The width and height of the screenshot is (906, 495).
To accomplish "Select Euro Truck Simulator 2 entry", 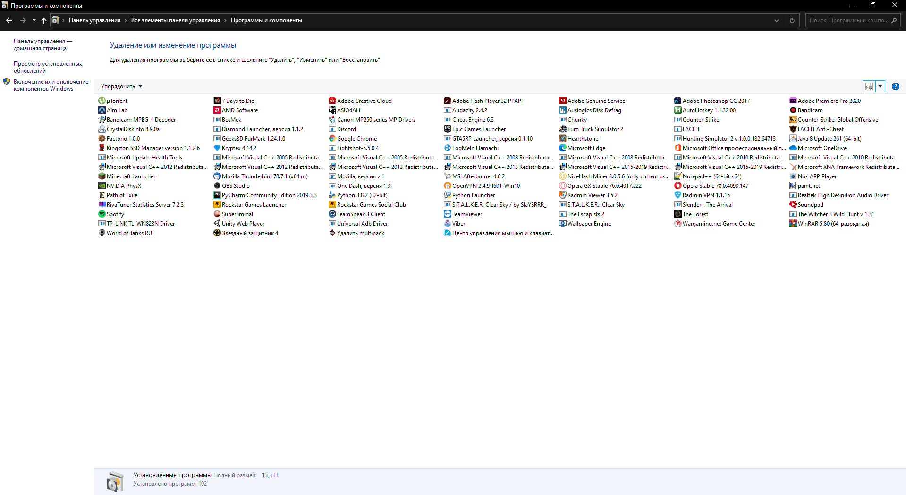I will 591,129.
